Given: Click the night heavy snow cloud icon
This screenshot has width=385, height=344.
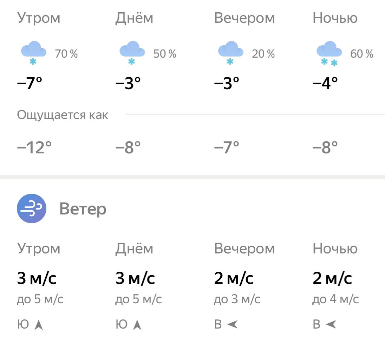Looking at the screenshot, I should (x=329, y=53).
